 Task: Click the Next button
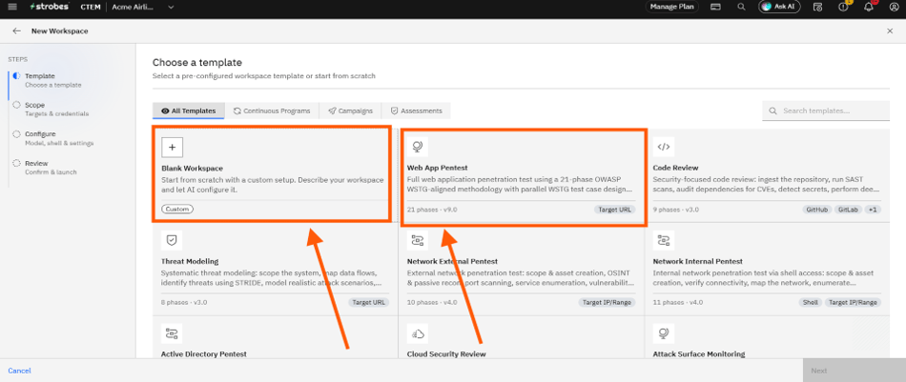854,371
